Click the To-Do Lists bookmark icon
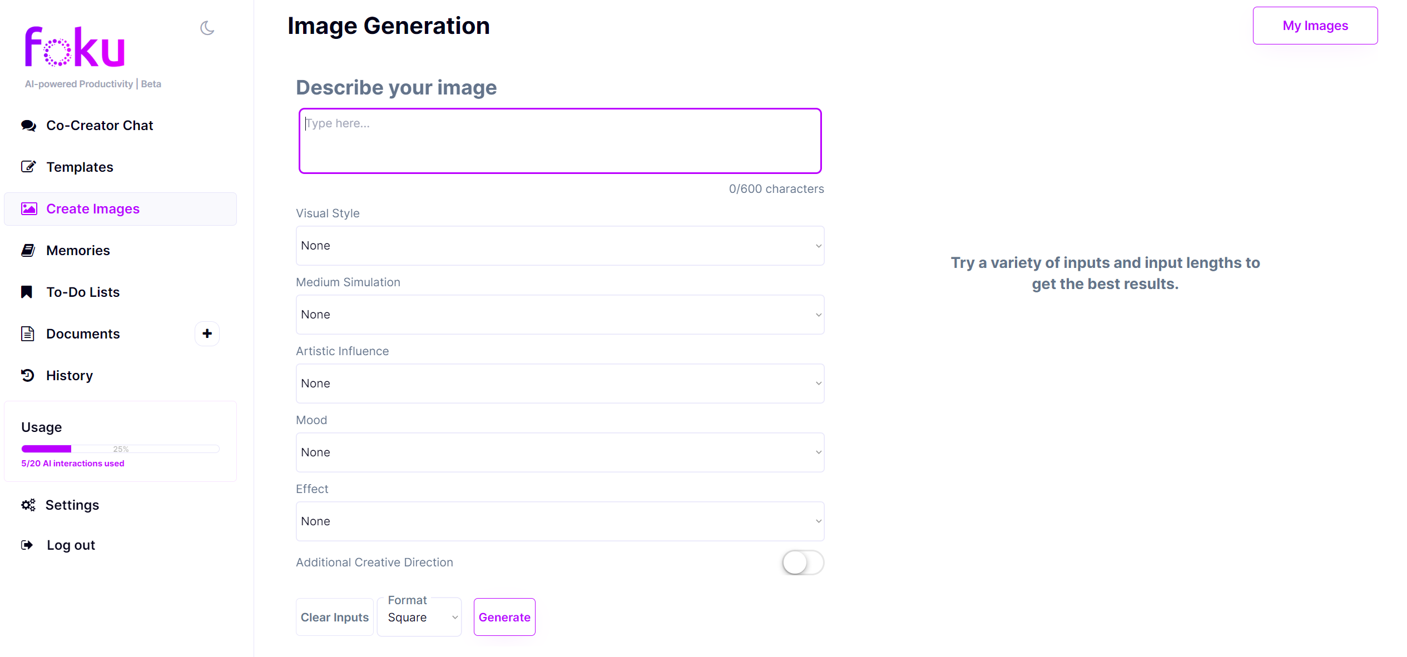This screenshot has height=657, width=1407. click(x=27, y=292)
